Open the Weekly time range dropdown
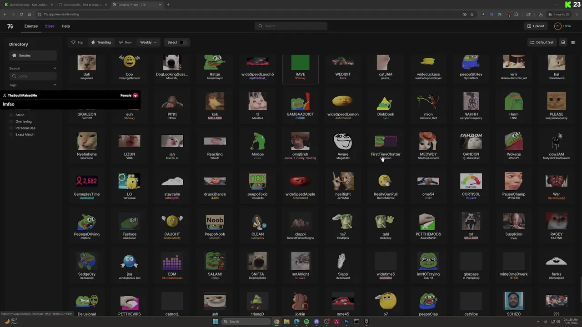This screenshot has width=582, height=327. coord(148,42)
